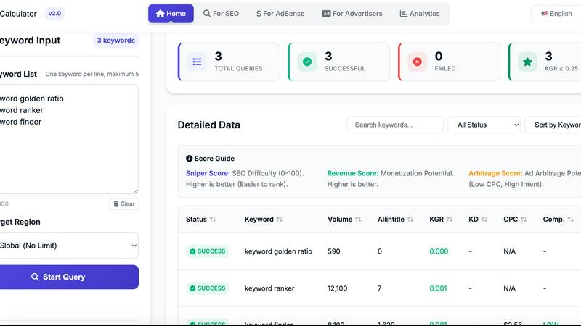Sort the table by Comp. column
Screen dimensions: 581x326
point(558,220)
